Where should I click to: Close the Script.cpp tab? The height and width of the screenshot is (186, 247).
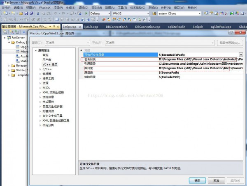point(80,27)
